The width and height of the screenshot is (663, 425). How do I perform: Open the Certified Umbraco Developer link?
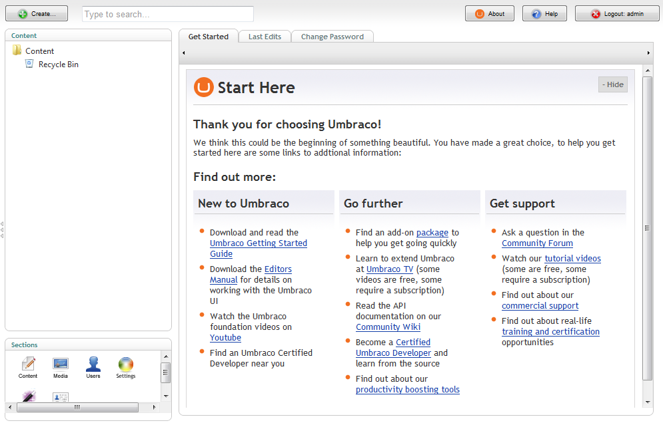pos(393,348)
